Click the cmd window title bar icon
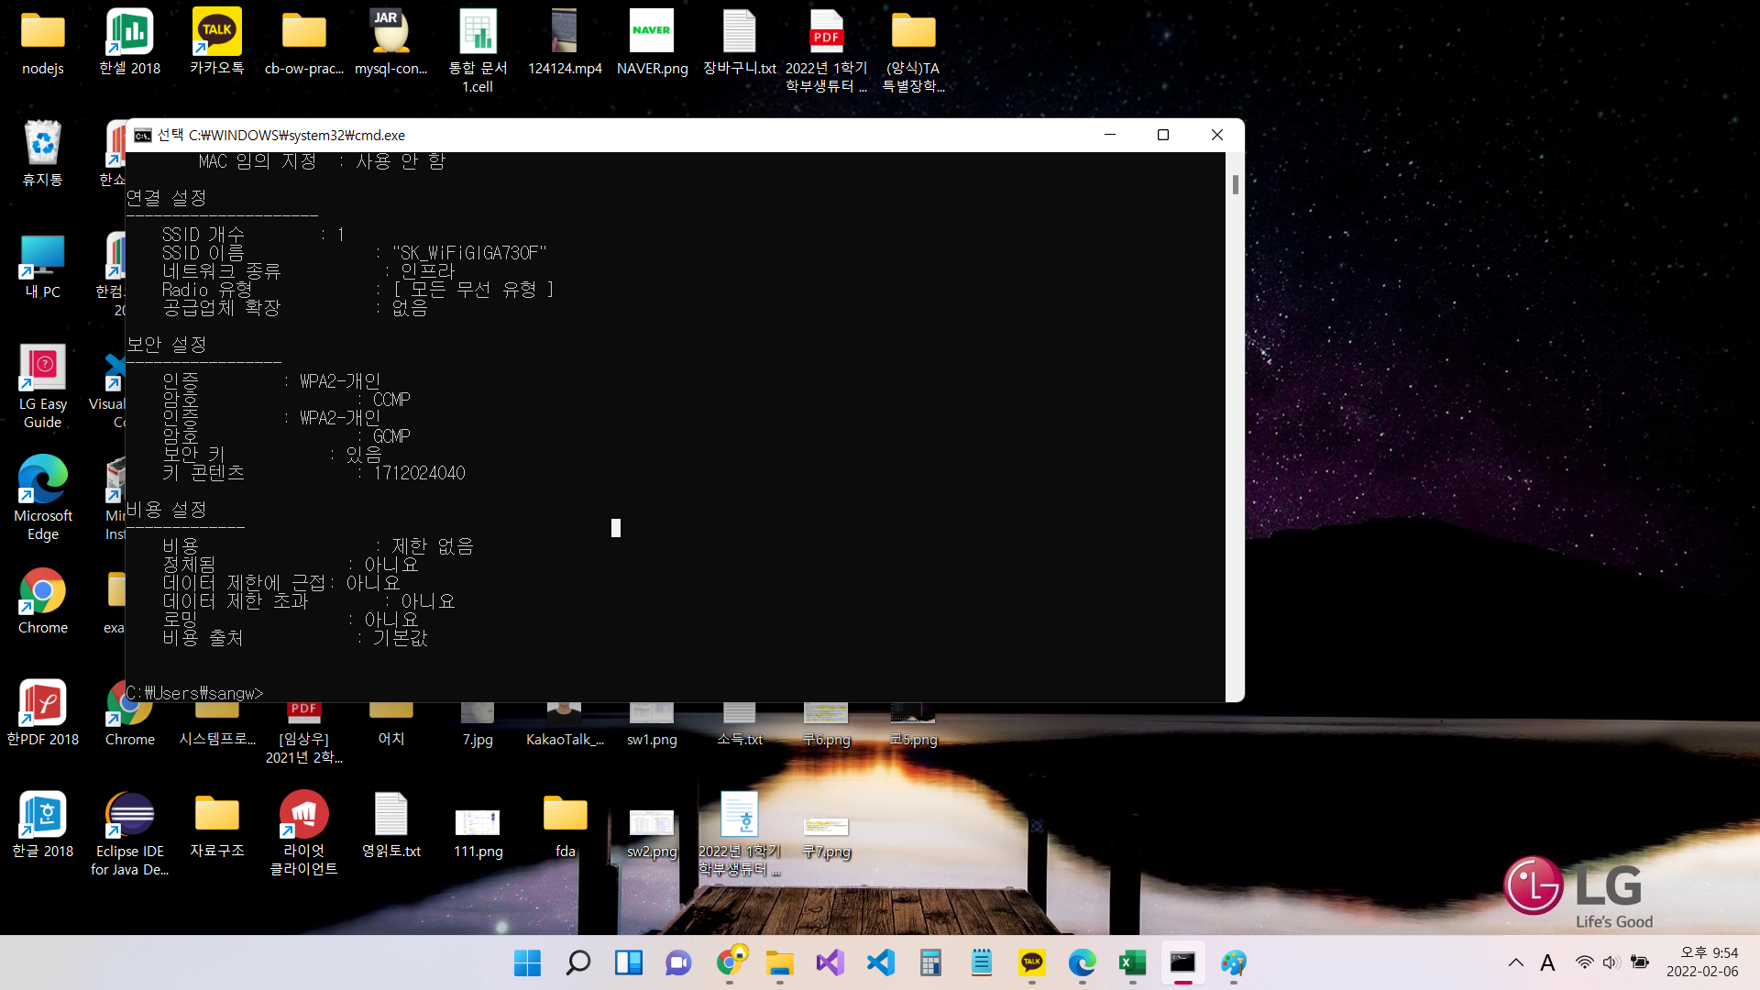Image resolution: width=1760 pixels, height=990 pixels. click(143, 136)
